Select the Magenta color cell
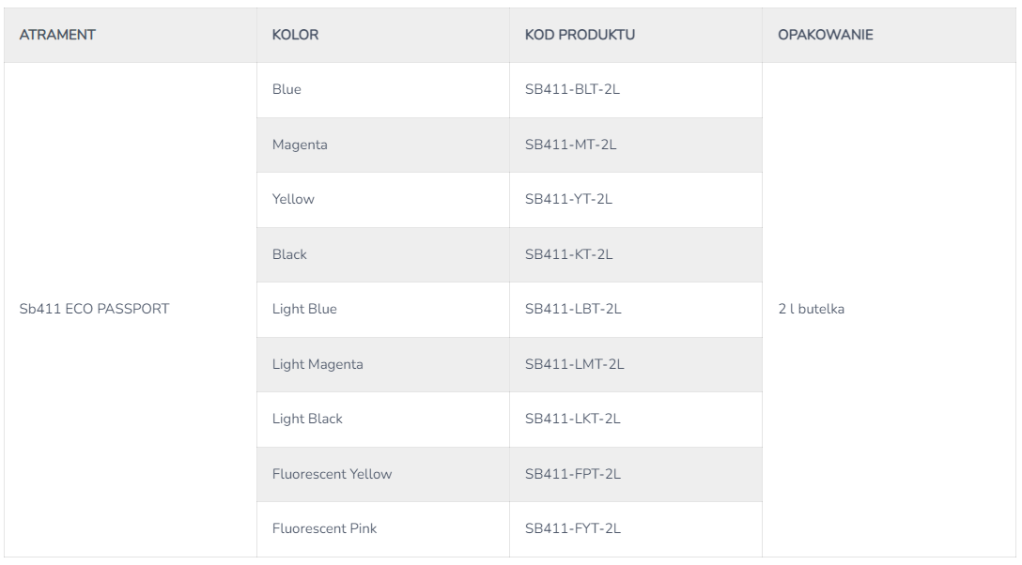 300,145
